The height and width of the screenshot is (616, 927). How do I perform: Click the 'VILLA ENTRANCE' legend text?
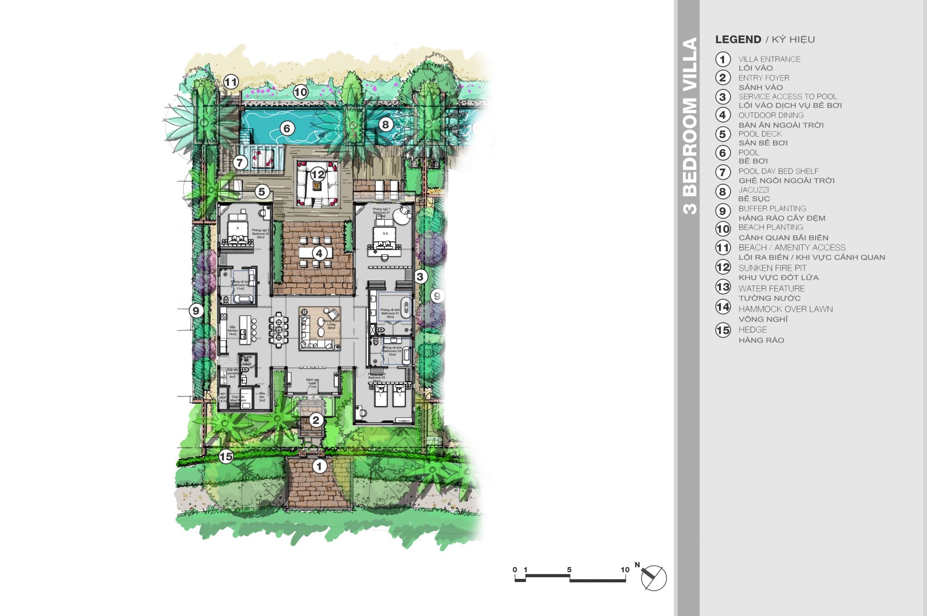[769, 59]
